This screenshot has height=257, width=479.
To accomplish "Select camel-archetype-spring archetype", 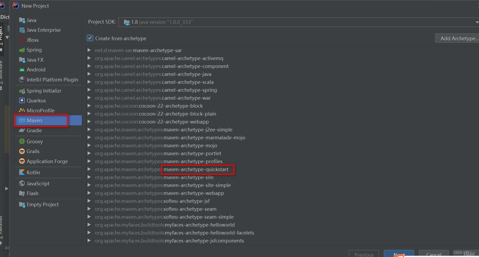I will coord(189,90).
